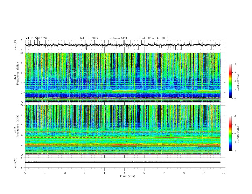
Task: Click the "-4" tick on lower color bar
Action: click(235, 125)
